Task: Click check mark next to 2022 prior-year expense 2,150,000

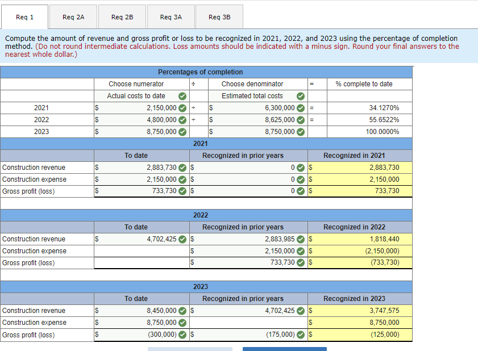Action: point(301,252)
